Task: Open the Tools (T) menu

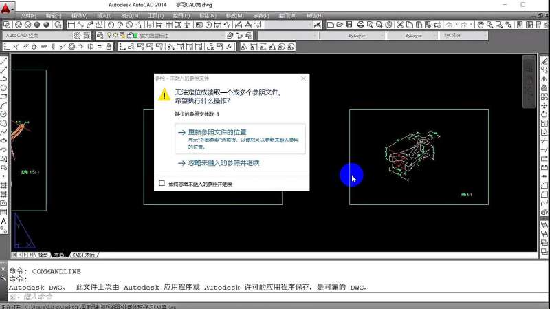Action: pos(156,15)
